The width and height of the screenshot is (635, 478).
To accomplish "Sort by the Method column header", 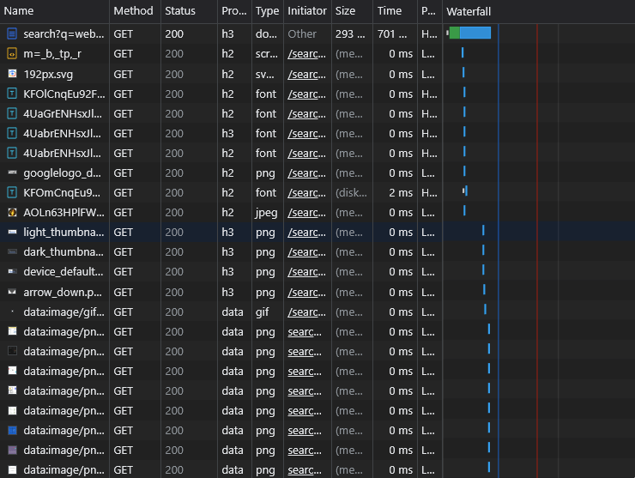I will [133, 11].
